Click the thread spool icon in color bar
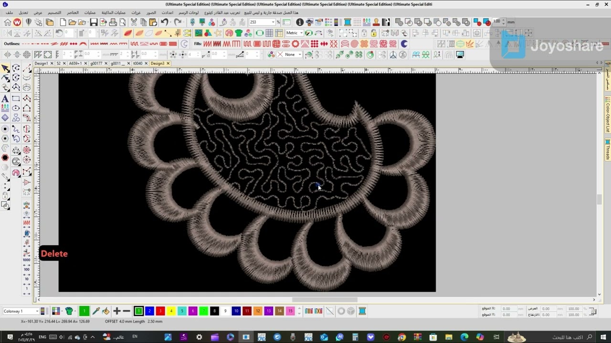Screen dimensions: 611x343 362,311
